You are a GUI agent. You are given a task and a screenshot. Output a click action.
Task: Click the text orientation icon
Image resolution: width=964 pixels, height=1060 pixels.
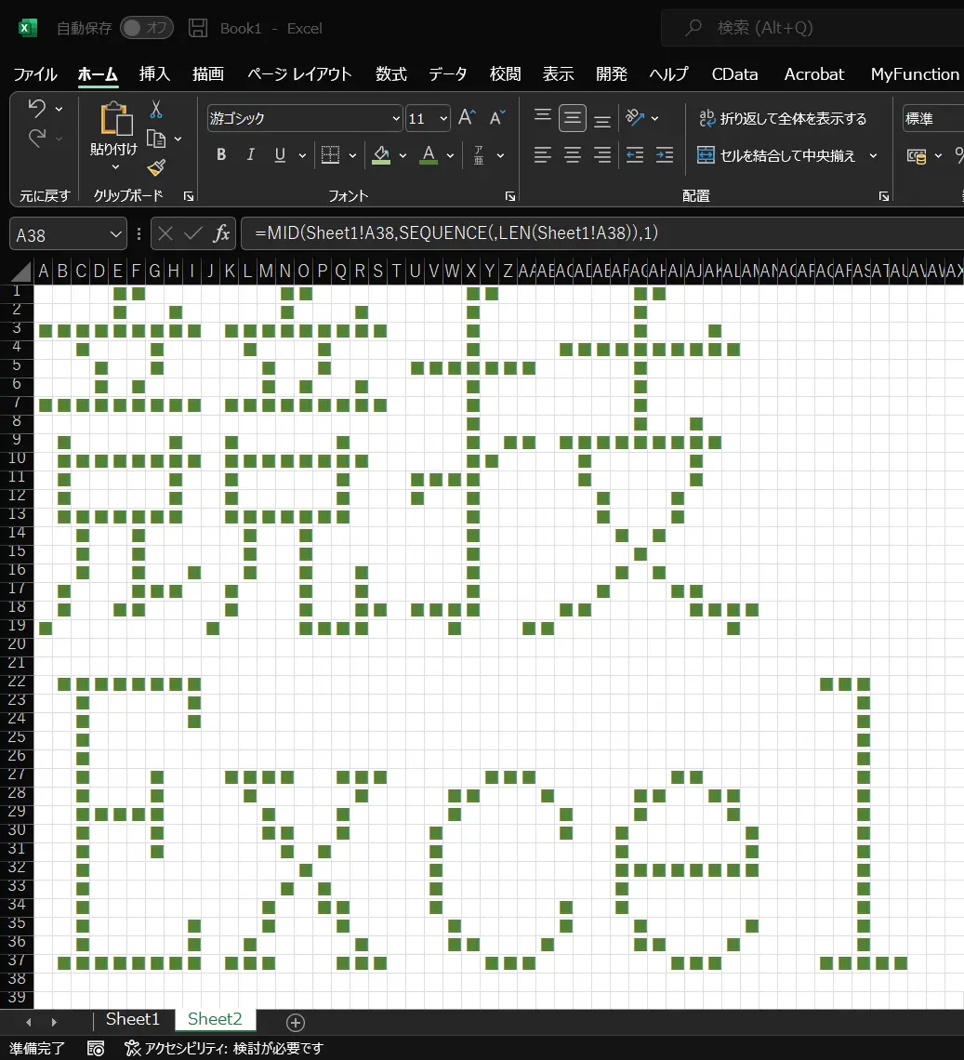click(x=635, y=118)
